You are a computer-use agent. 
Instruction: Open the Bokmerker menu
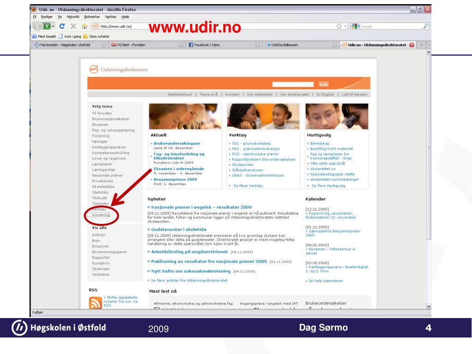pyautogui.click(x=92, y=17)
